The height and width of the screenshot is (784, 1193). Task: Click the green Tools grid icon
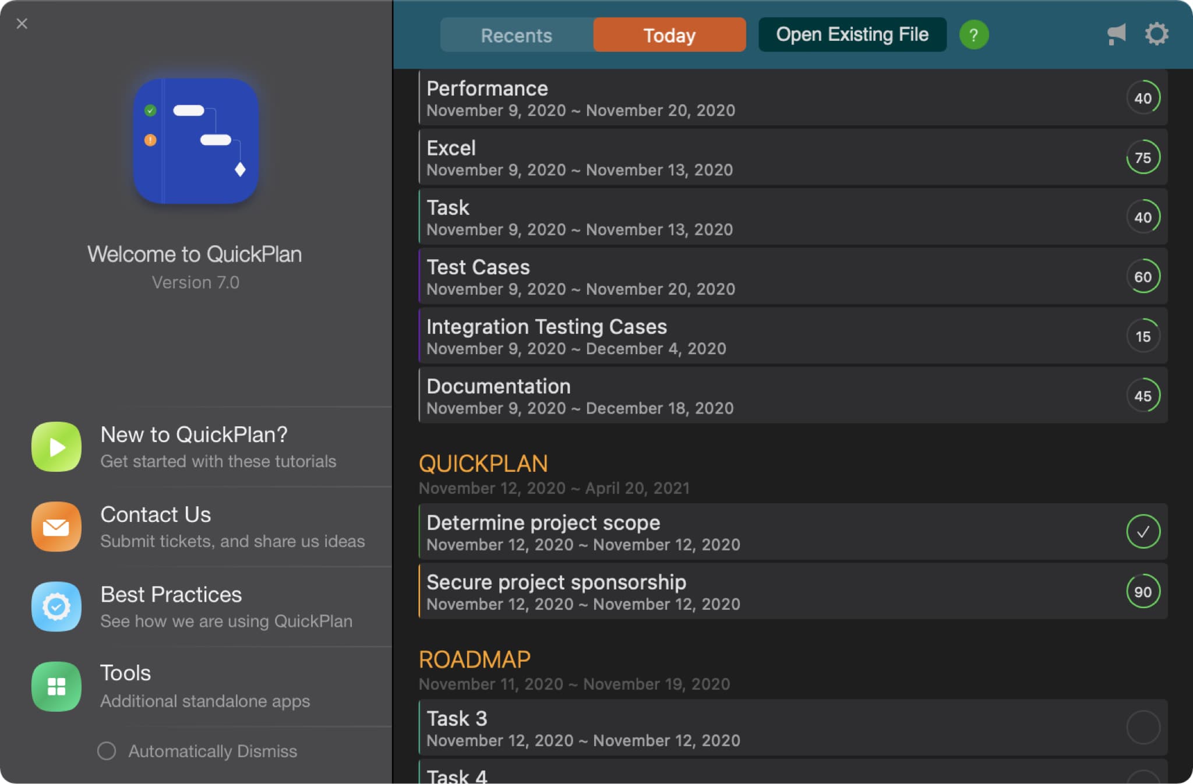point(57,686)
